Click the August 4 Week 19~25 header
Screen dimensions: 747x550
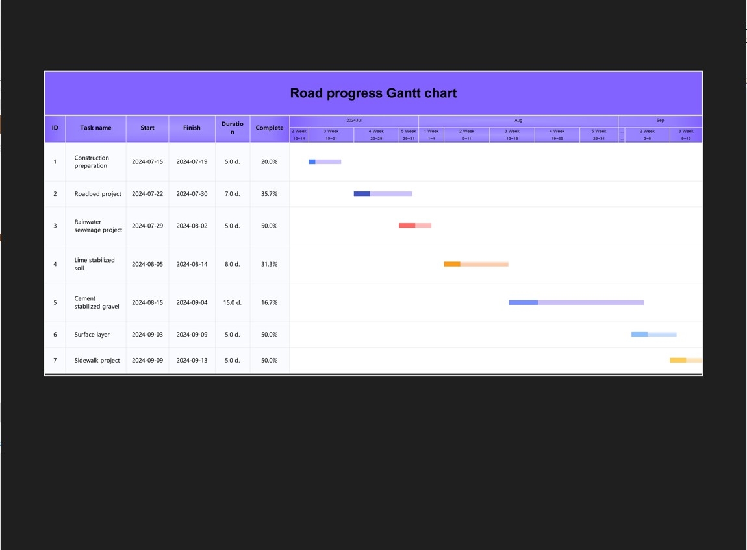point(557,135)
